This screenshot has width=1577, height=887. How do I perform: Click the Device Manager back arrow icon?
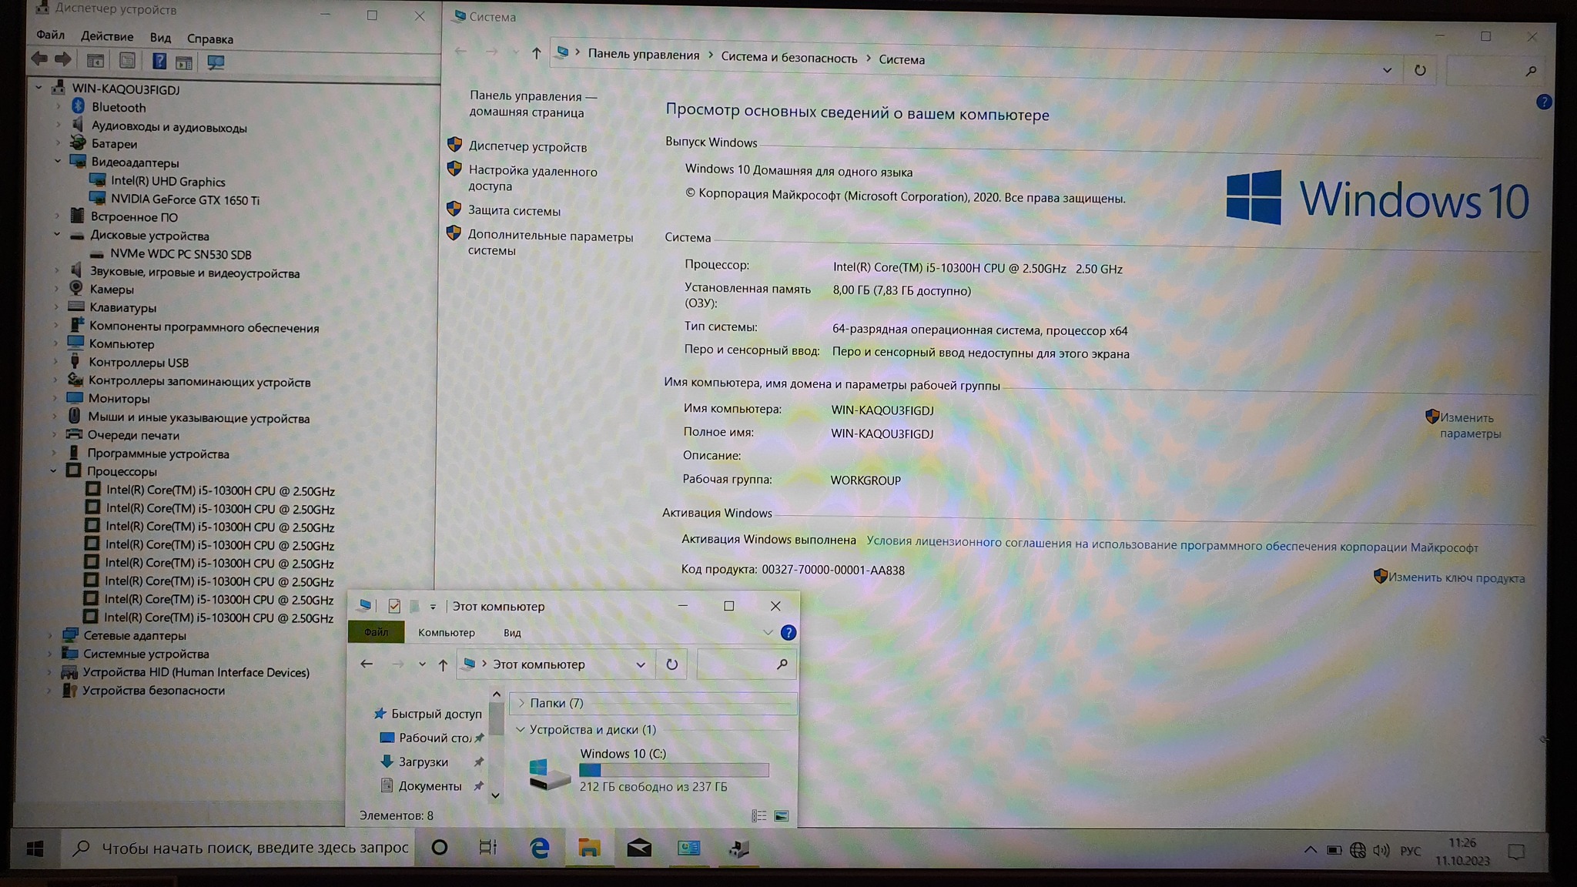point(39,59)
